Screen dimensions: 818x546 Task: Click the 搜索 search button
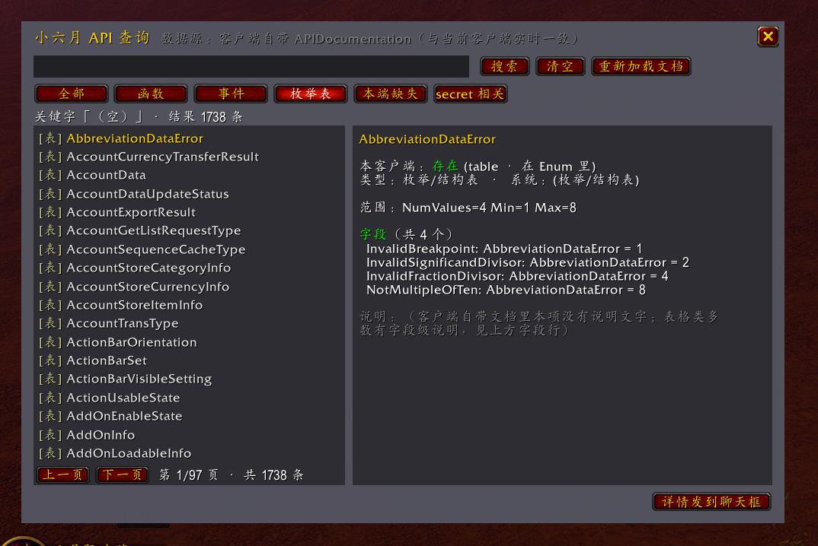coord(504,67)
